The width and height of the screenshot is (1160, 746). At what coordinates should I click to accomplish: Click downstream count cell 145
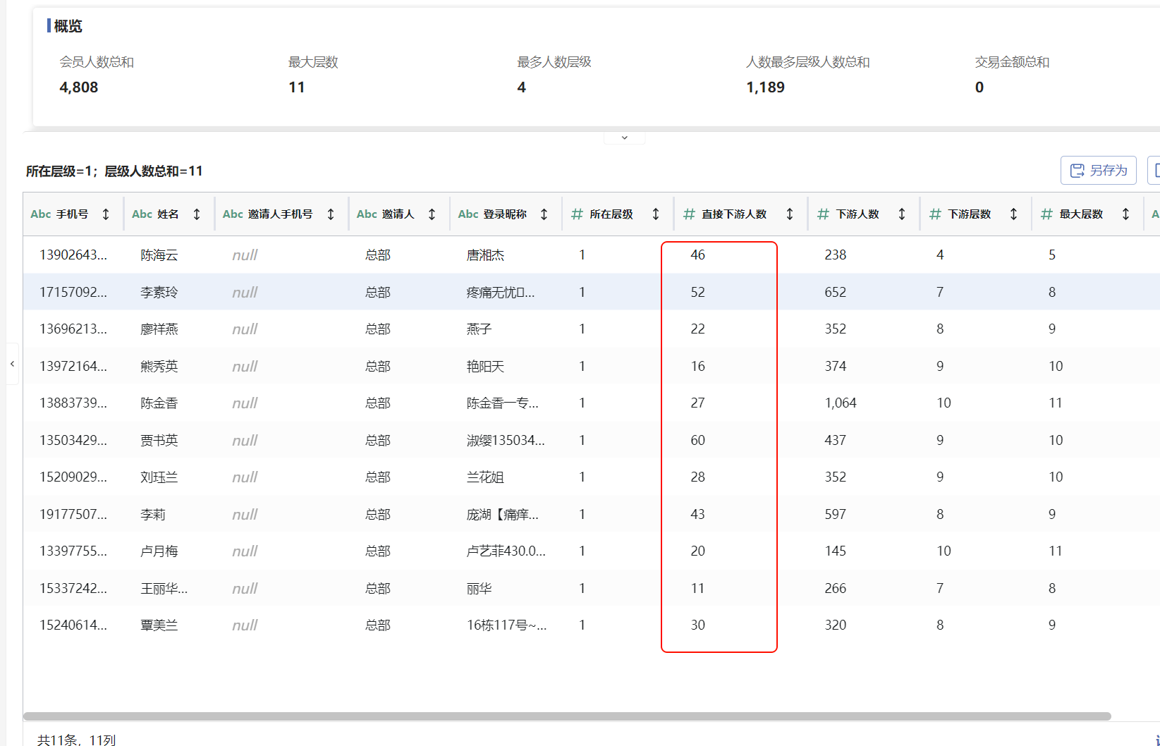pyautogui.click(x=836, y=551)
